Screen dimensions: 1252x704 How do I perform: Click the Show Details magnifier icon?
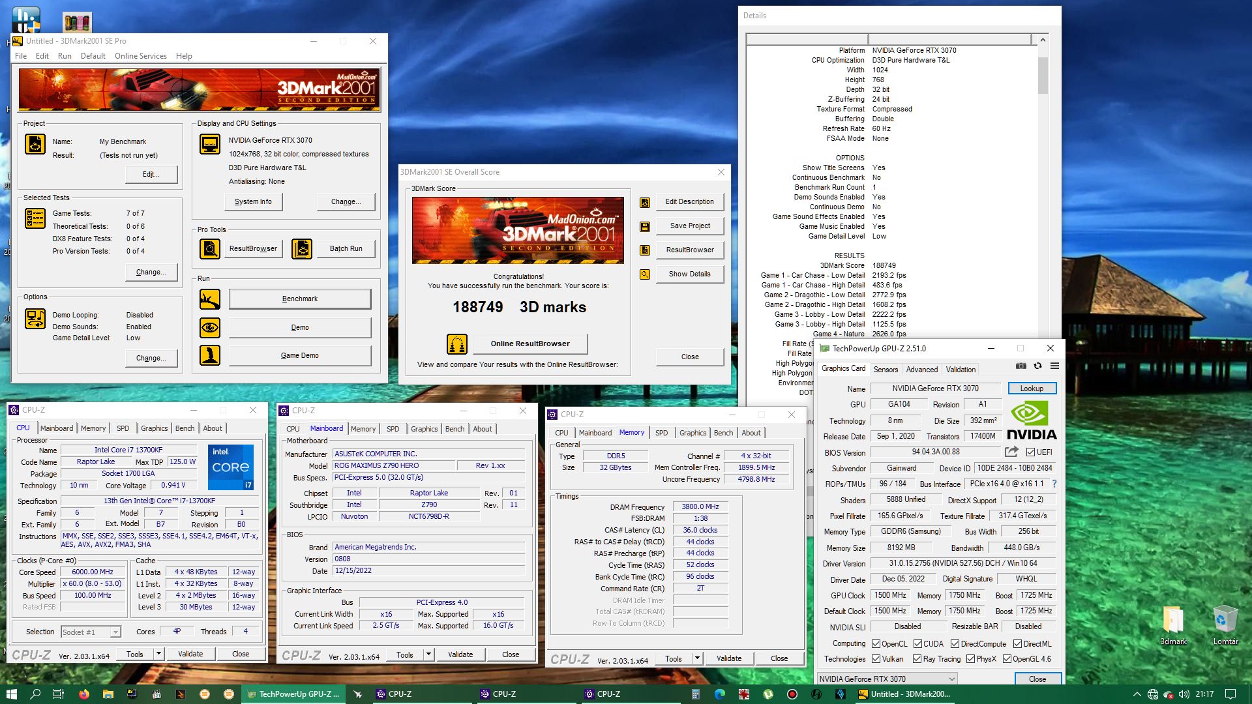[x=645, y=274]
